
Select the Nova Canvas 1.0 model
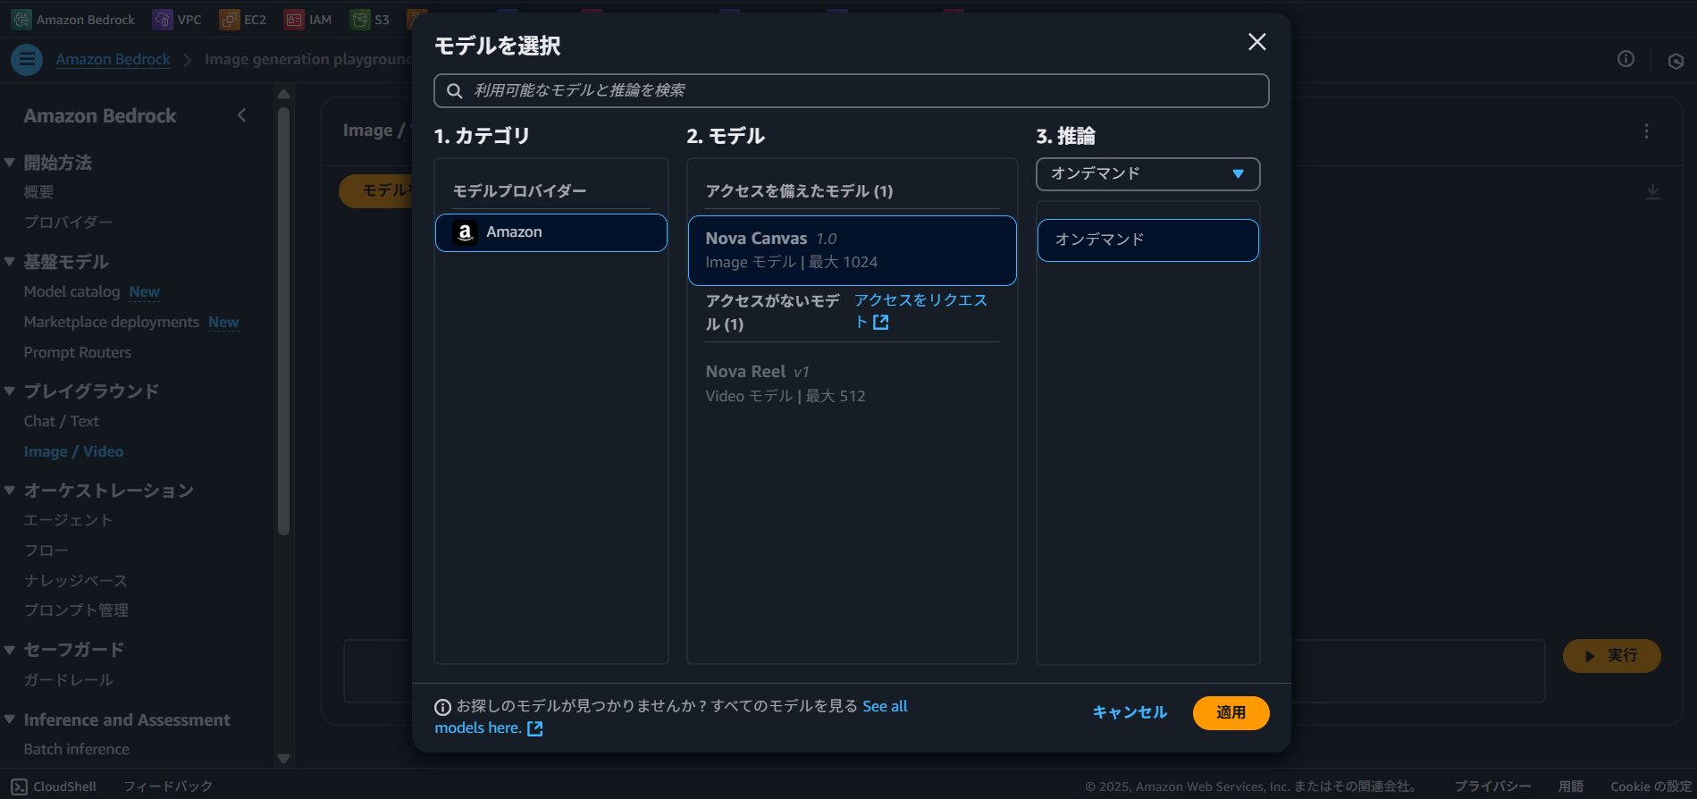[x=853, y=250]
